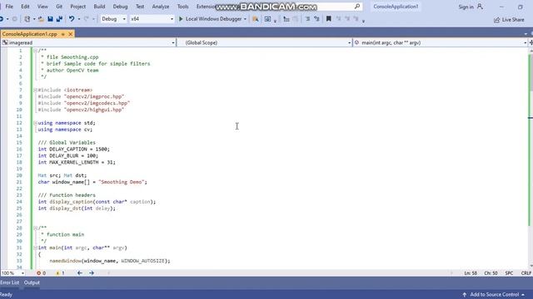The width and height of the screenshot is (533, 299).
Task: Open the File menu
Action: [9, 7]
